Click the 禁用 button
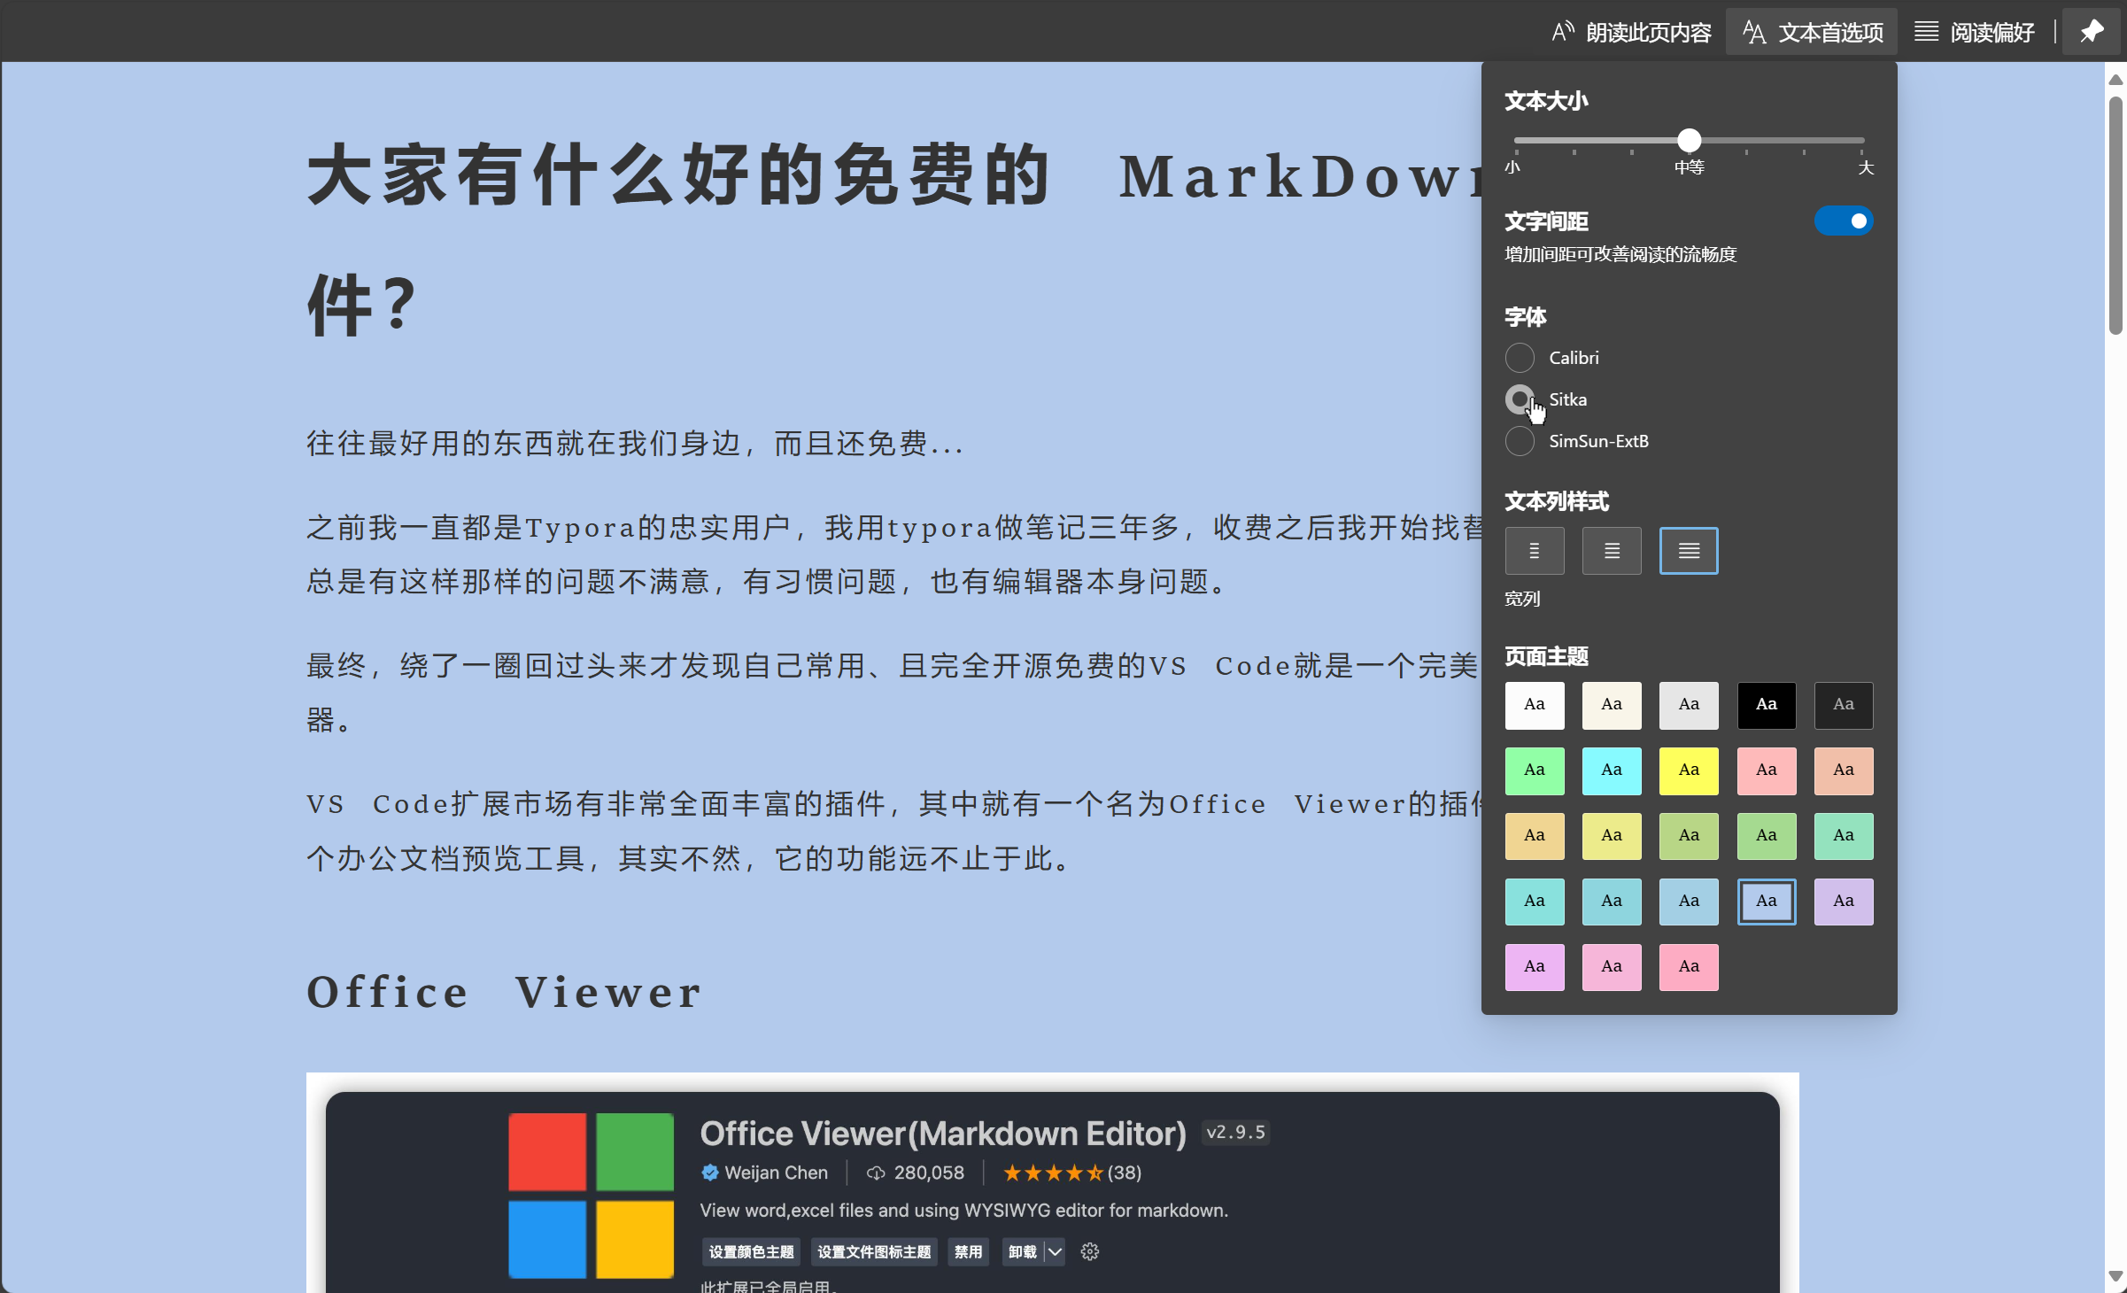 [968, 1251]
